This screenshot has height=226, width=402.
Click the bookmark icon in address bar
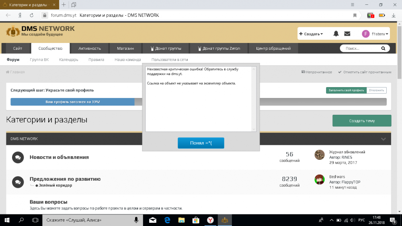coord(355,15)
